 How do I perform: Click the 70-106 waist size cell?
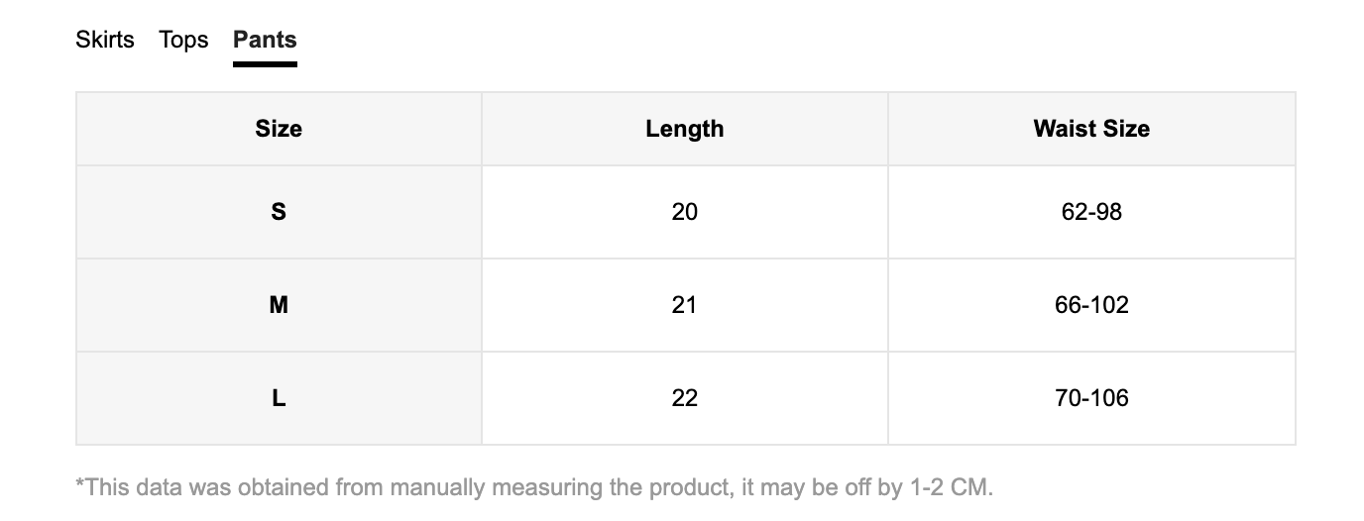pyautogui.click(x=1091, y=398)
